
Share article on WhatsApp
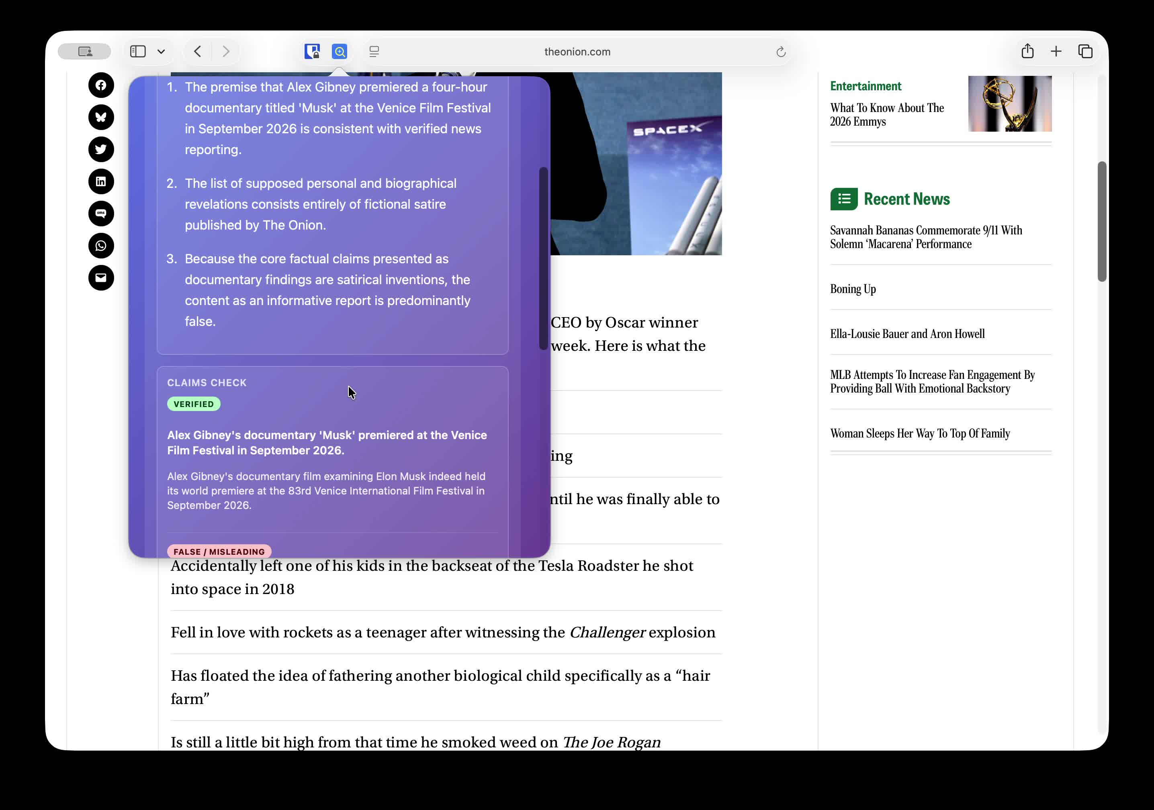(101, 246)
